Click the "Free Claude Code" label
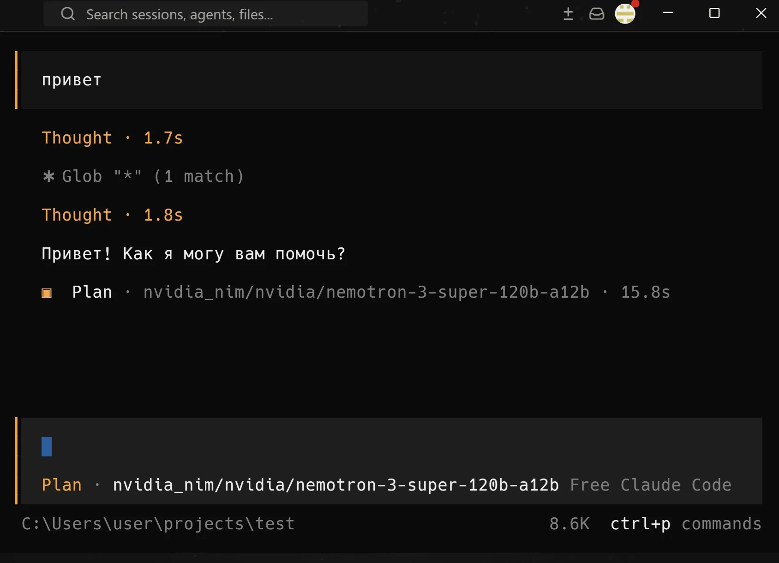 (x=651, y=485)
